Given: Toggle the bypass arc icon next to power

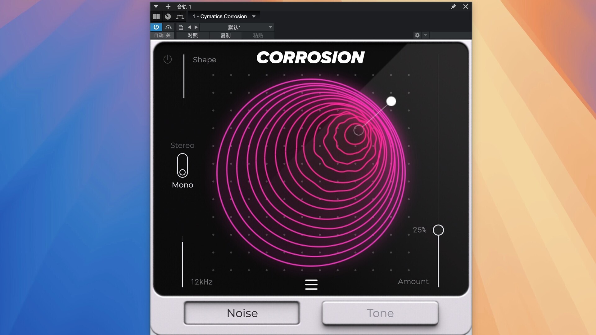Looking at the screenshot, I should pos(168,27).
